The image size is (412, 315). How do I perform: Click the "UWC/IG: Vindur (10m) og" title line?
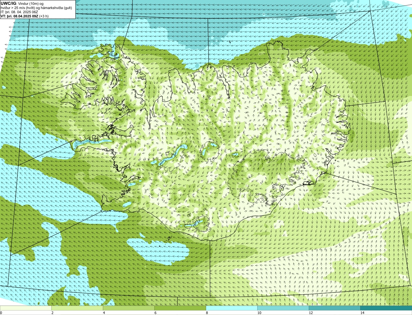coord(22,3)
